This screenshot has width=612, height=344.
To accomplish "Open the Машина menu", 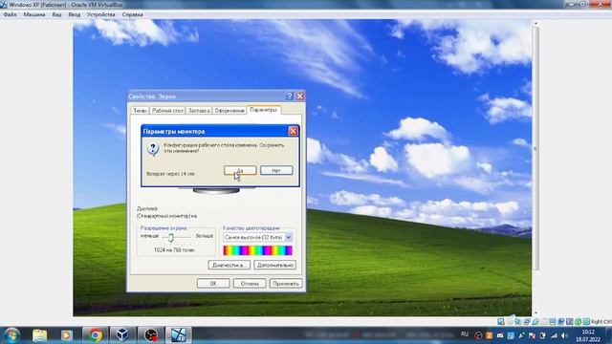I will [x=34, y=14].
